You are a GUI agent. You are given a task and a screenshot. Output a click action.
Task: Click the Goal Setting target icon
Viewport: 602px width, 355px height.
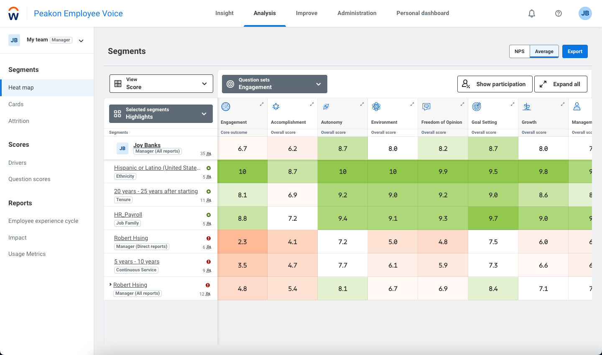477,107
